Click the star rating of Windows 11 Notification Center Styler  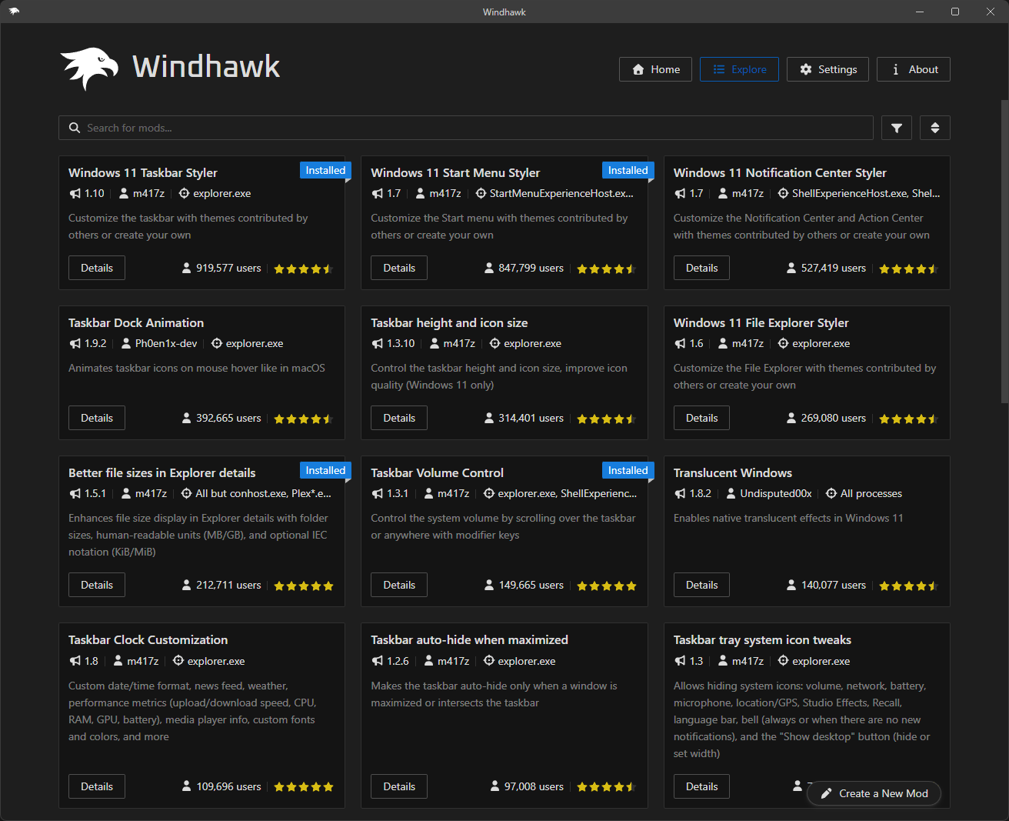pos(909,269)
